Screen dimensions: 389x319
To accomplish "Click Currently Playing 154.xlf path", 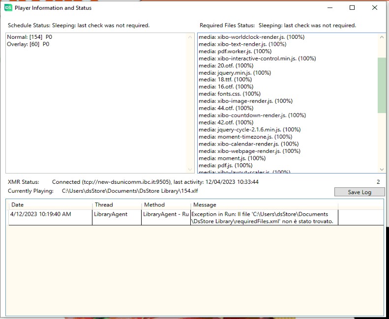I will tap(130, 191).
